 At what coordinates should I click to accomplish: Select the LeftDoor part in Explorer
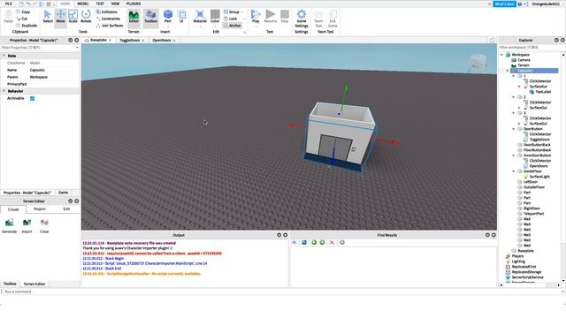(531, 182)
